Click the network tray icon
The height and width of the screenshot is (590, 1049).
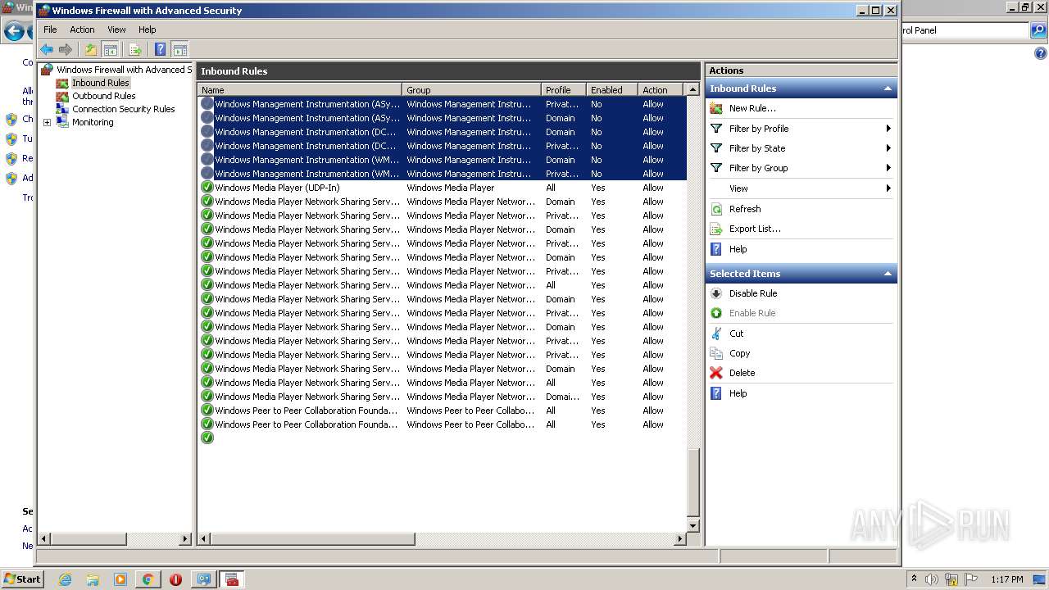point(951,579)
